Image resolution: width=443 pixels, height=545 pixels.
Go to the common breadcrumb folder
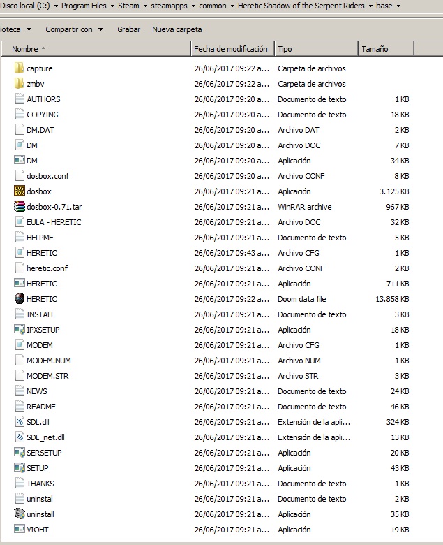point(213,6)
